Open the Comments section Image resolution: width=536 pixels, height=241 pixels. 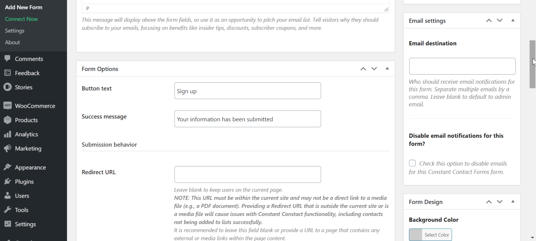(29, 58)
